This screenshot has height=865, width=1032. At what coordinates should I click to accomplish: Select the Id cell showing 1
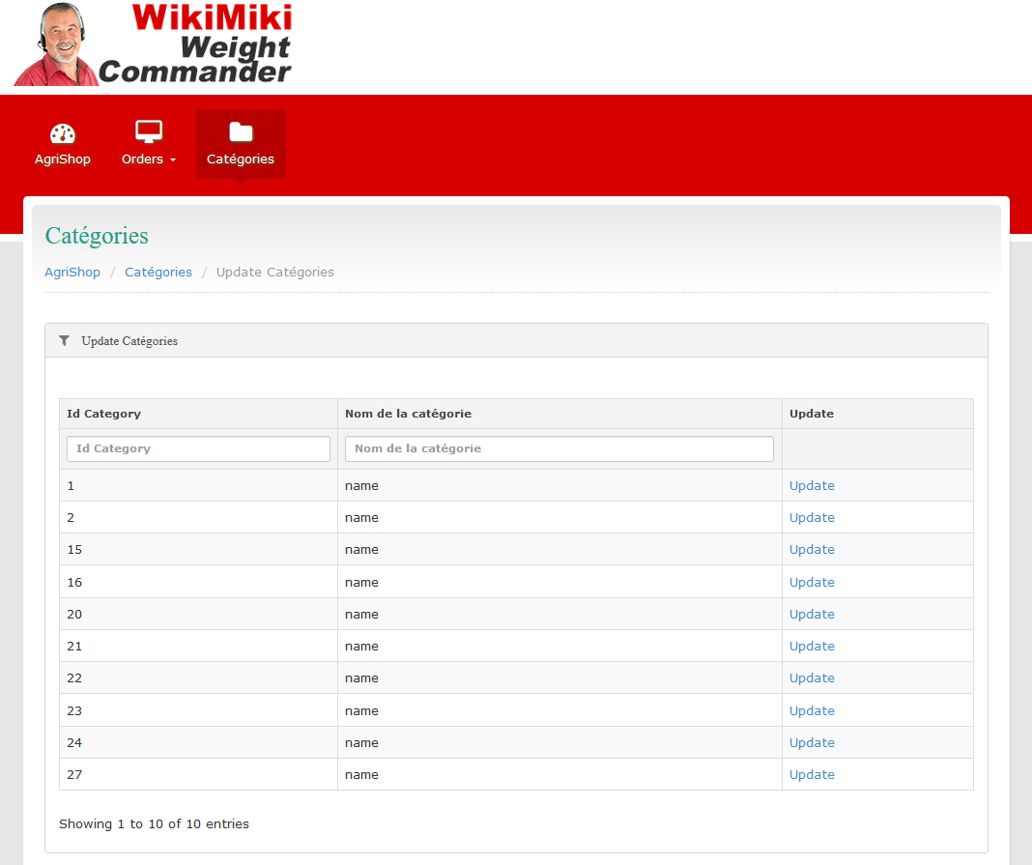tap(198, 486)
